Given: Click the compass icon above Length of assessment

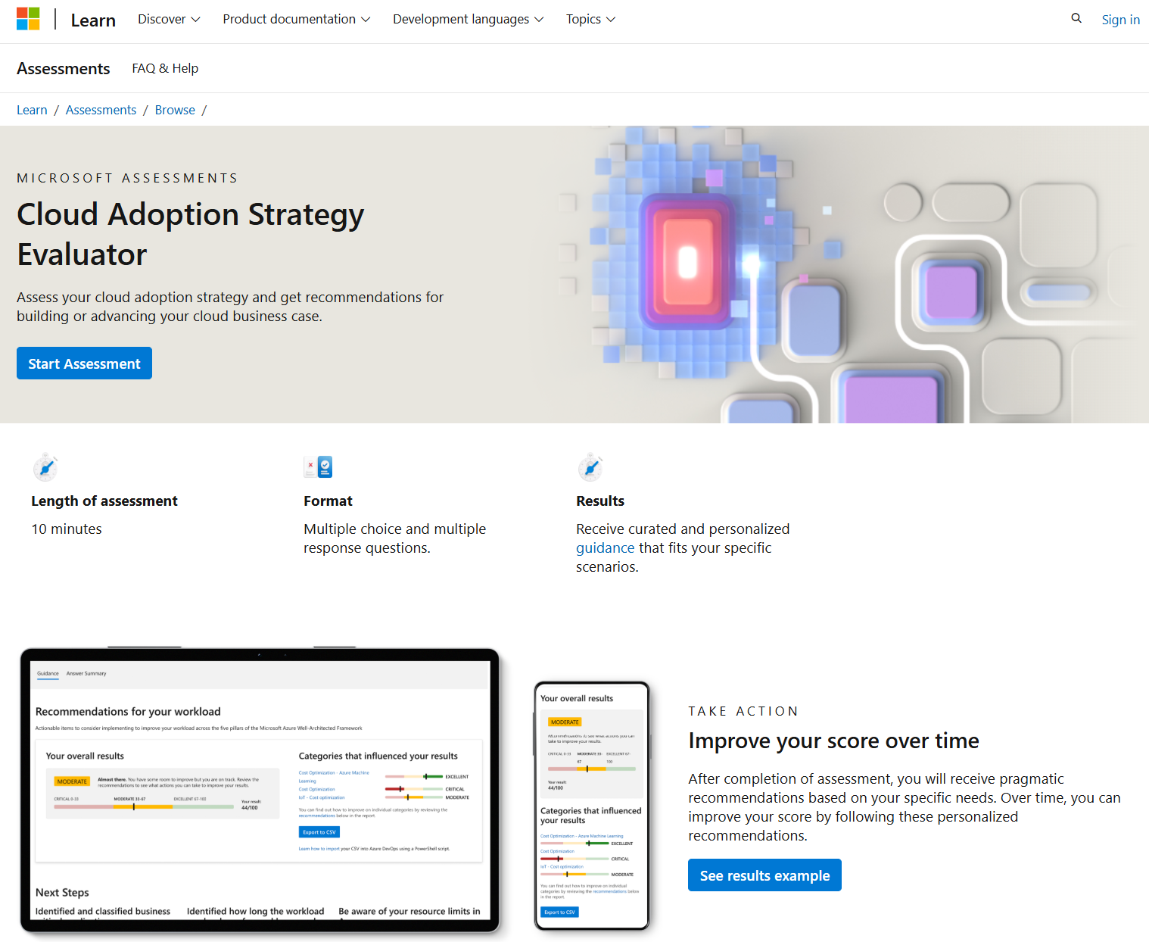Looking at the screenshot, I should (45, 467).
